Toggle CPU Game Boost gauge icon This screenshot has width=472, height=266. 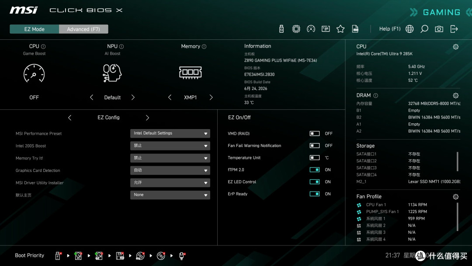[34, 73]
